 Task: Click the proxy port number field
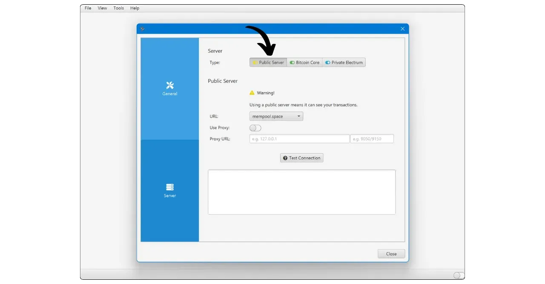click(x=372, y=139)
